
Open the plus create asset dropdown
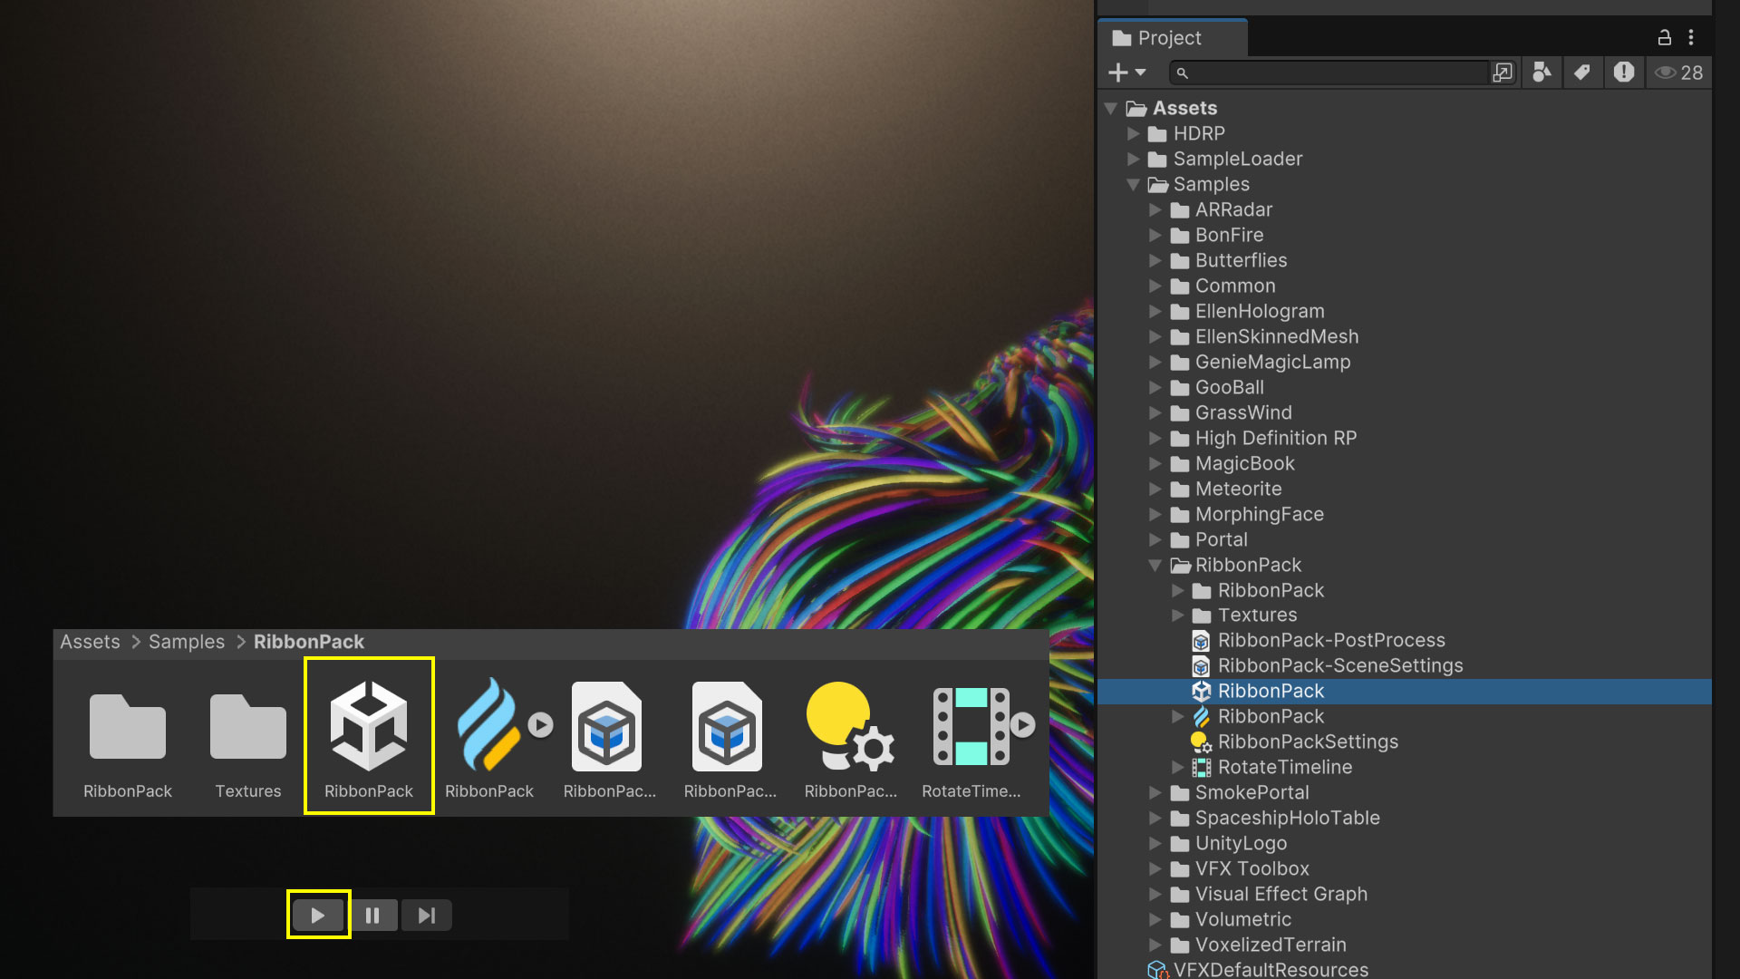coord(1126,73)
